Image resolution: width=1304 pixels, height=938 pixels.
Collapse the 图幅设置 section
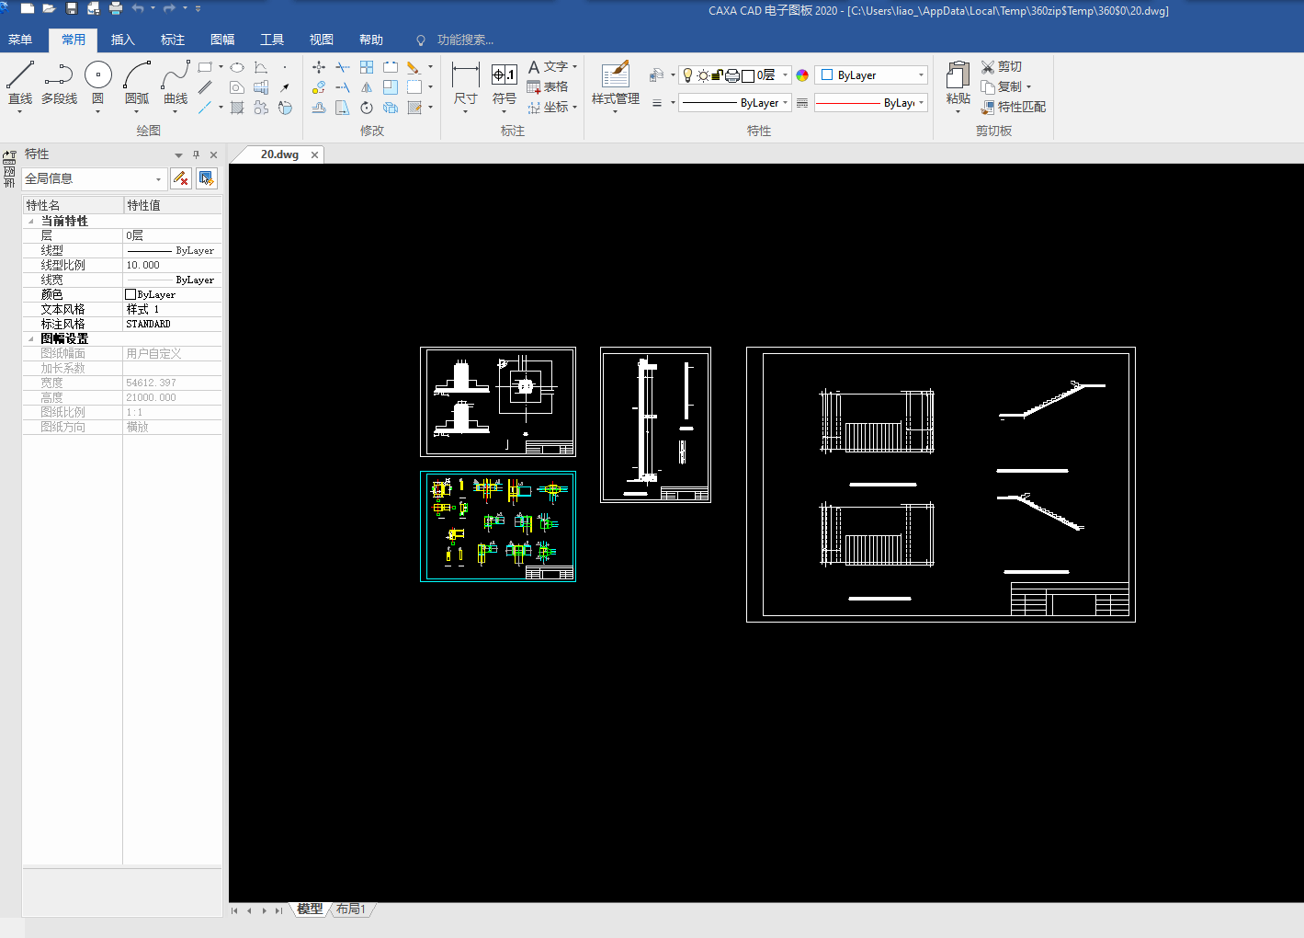tap(30, 339)
